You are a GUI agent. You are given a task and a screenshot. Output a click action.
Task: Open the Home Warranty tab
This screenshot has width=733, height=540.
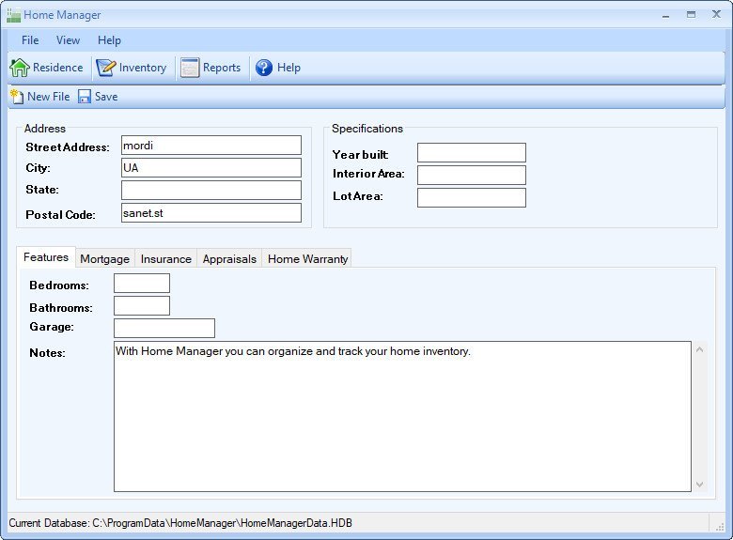(307, 259)
